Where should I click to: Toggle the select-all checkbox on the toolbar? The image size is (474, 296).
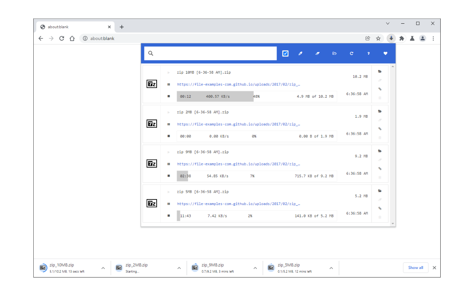coord(285,53)
